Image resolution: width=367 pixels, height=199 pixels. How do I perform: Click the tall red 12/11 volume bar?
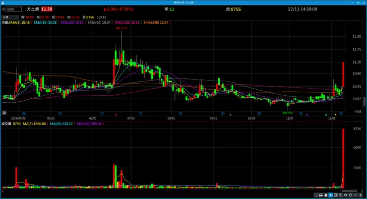pyautogui.click(x=343, y=158)
